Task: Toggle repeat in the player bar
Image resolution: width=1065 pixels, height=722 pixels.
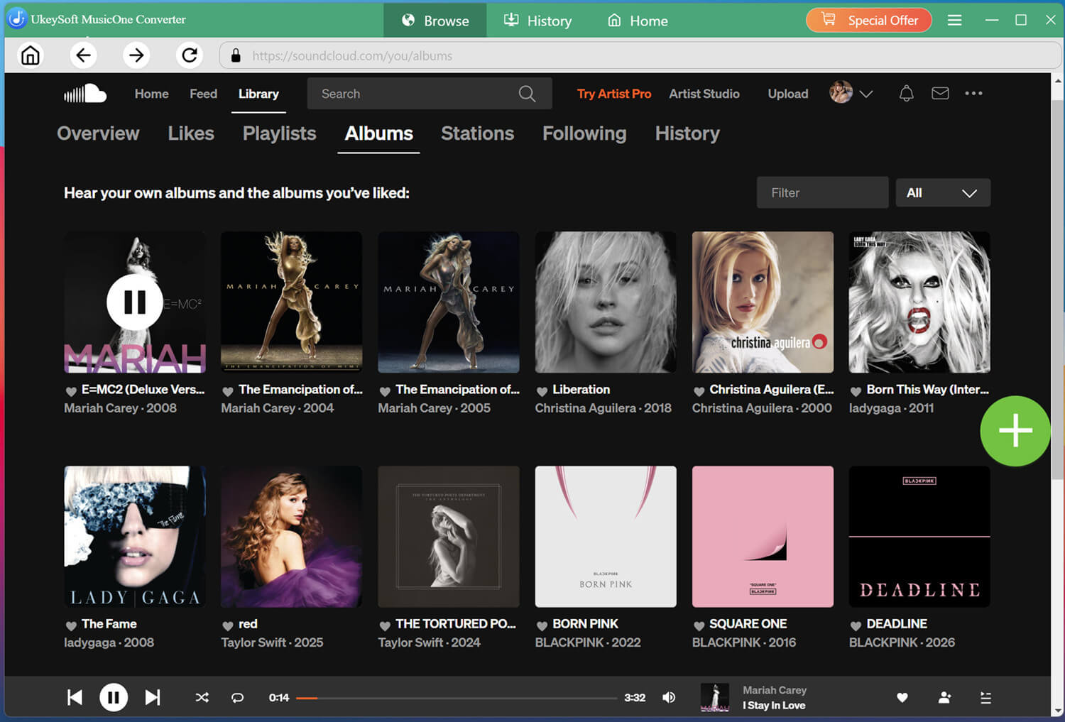Action: pyautogui.click(x=238, y=697)
